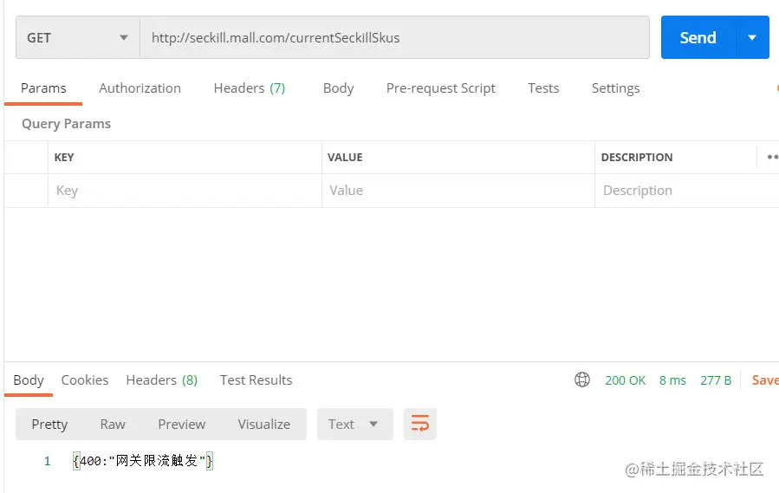Open the response Cookies tab

click(x=84, y=380)
